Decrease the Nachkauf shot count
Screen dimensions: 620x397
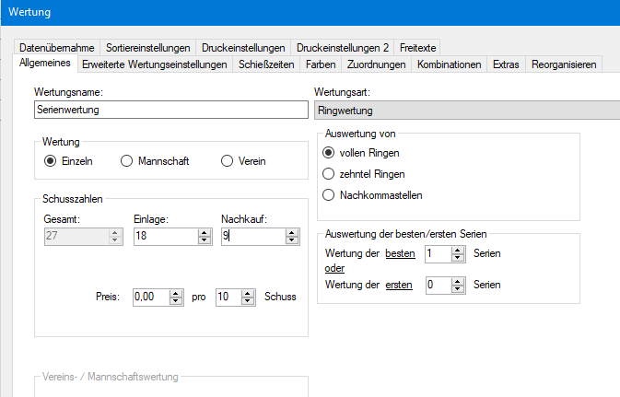293,240
